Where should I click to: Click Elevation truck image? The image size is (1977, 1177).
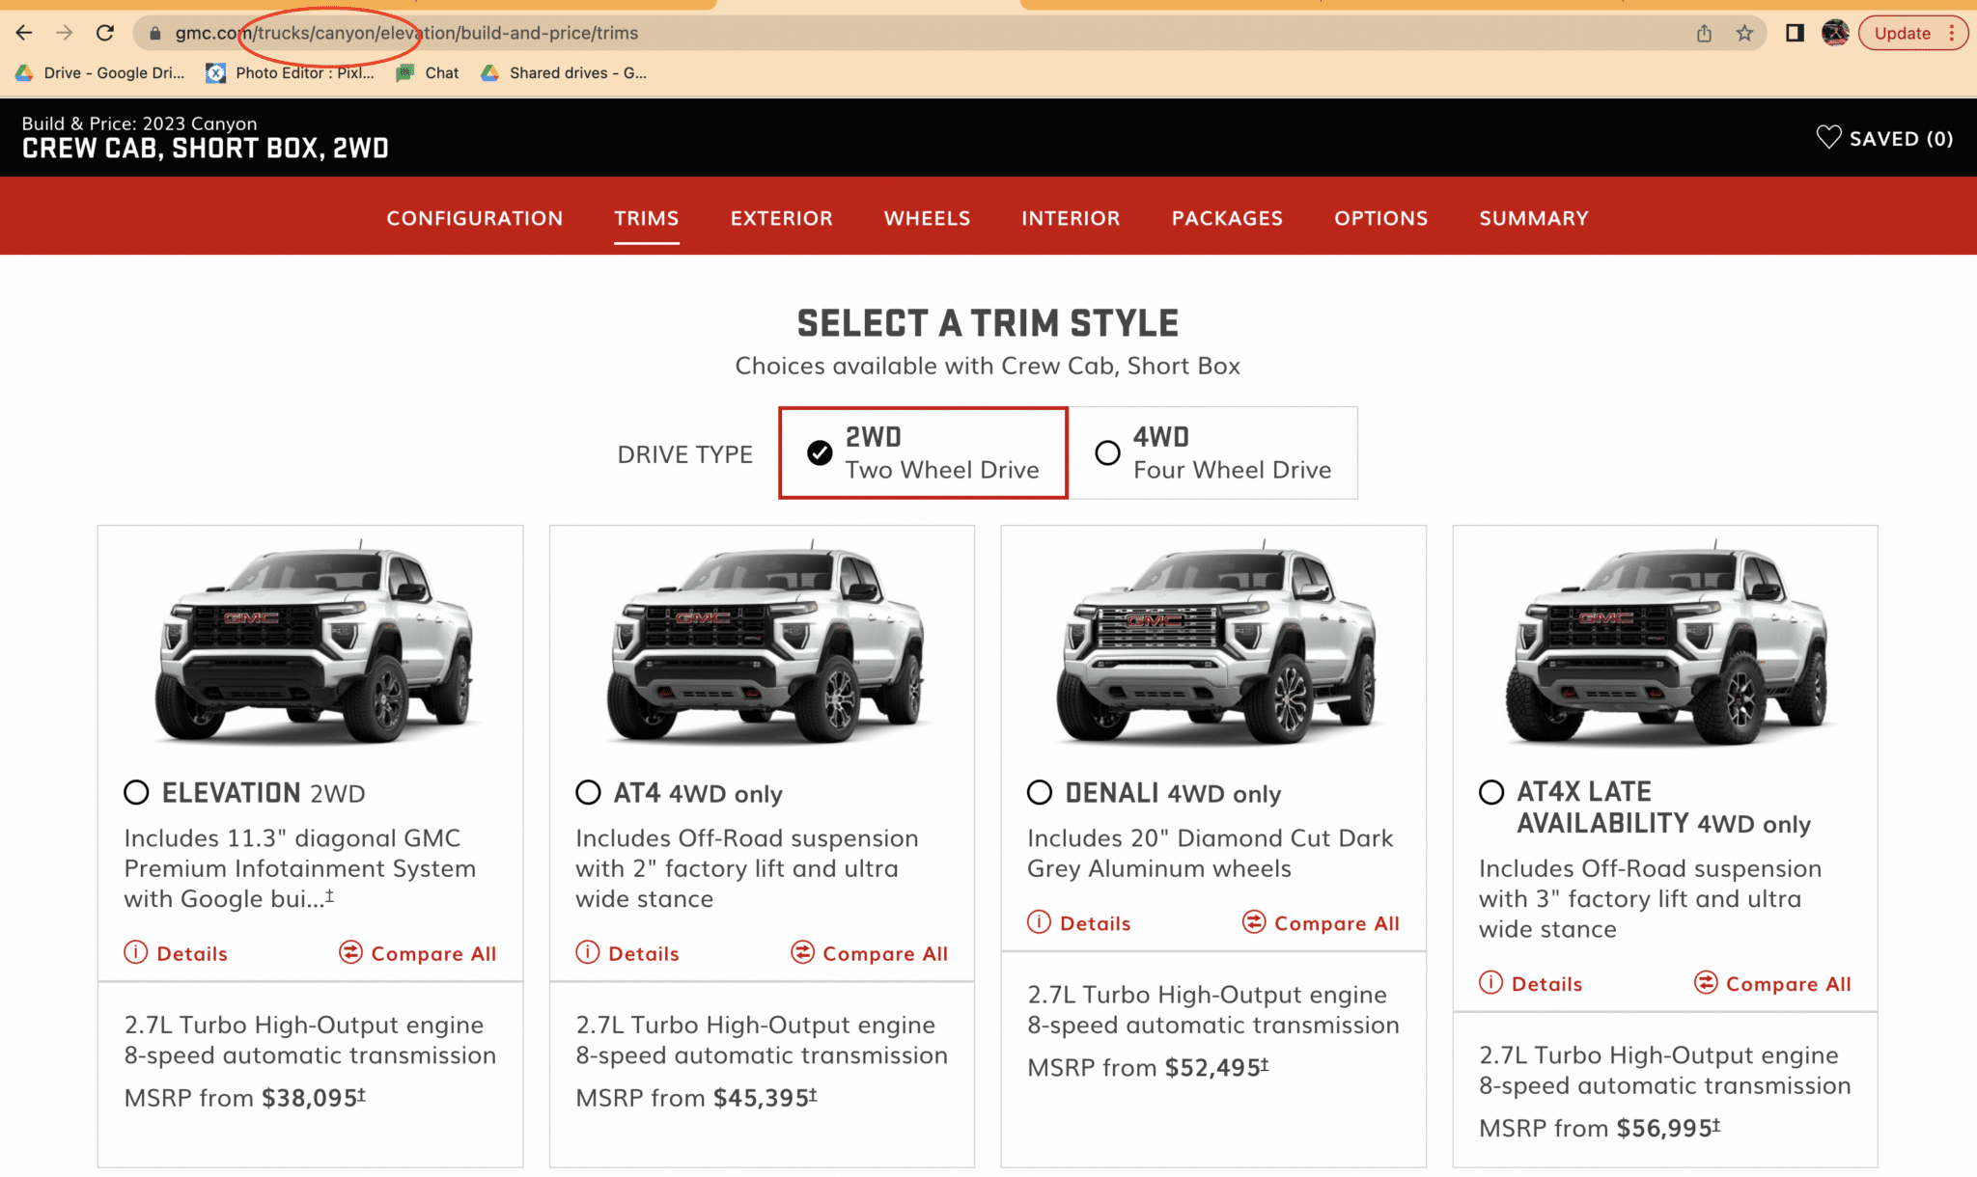click(314, 642)
